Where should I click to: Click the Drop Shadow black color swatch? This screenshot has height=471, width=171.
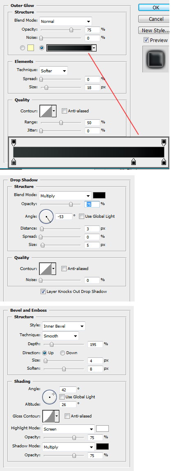tap(99, 195)
